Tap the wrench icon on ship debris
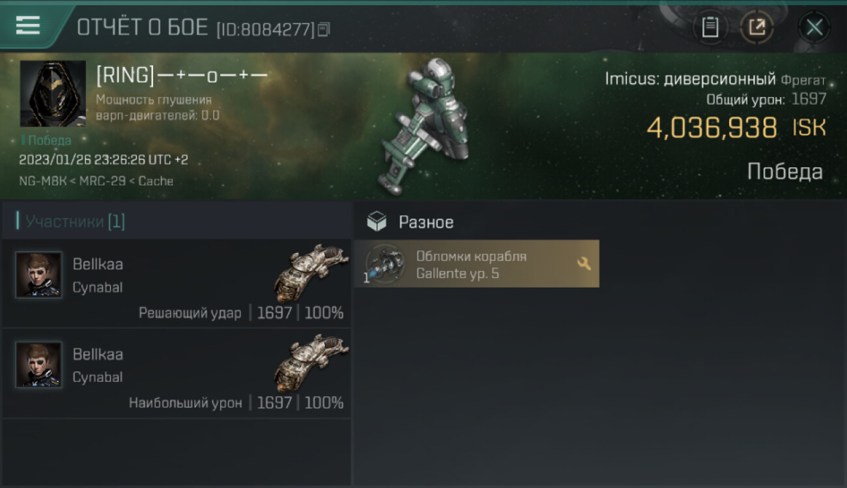The height and width of the screenshot is (488, 847). coord(584,264)
